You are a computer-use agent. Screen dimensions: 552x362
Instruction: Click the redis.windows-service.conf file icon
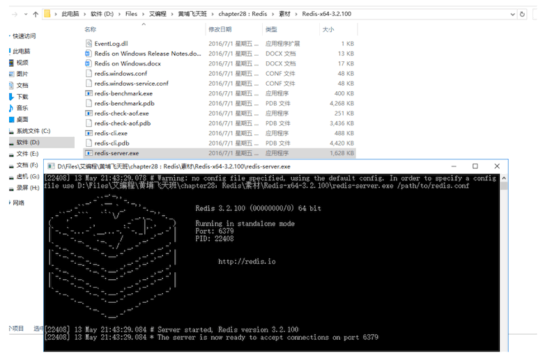pyautogui.click(x=89, y=84)
